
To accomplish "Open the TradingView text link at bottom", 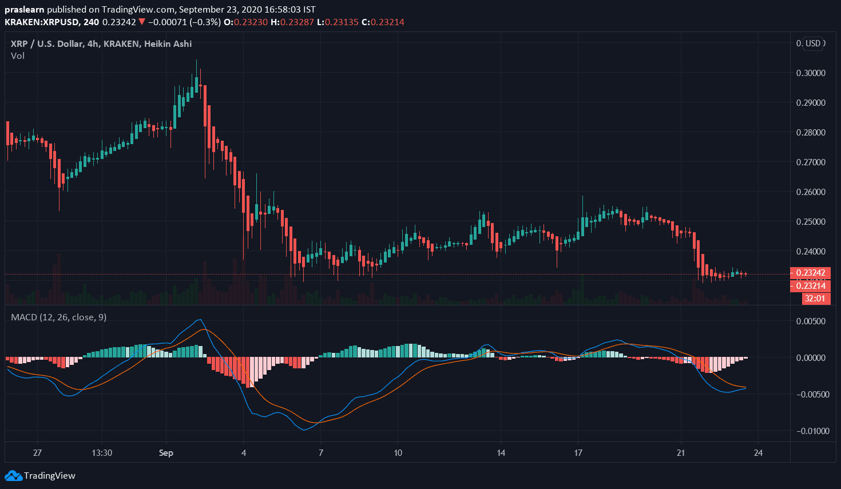I will pos(50,475).
